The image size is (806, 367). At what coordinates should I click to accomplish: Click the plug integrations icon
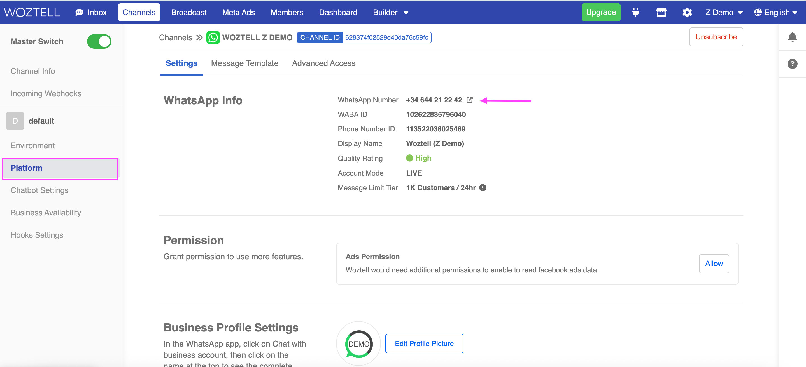tap(635, 12)
